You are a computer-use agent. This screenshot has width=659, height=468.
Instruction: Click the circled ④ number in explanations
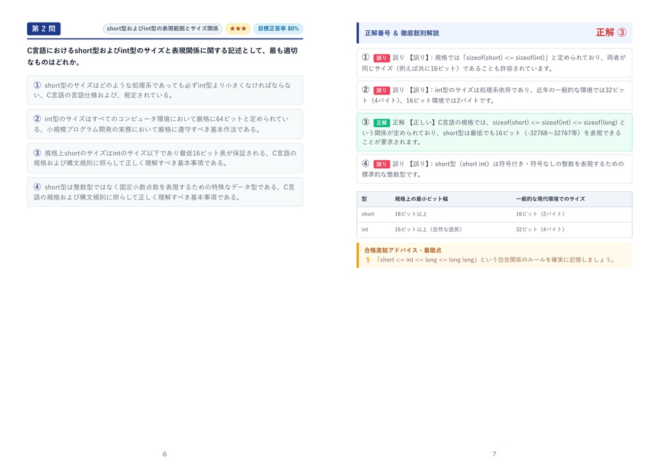click(x=366, y=164)
